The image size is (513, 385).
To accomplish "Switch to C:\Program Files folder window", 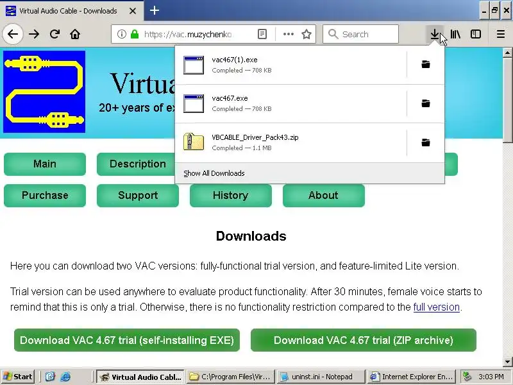I will coord(230,377).
